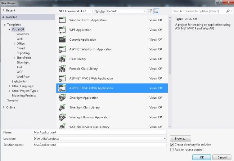Select the Reporting template category
The width and height of the screenshot is (234, 161).
[23, 53]
